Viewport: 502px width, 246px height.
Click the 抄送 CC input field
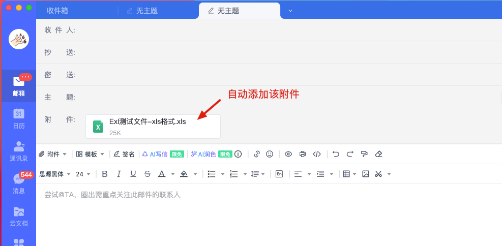(290, 52)
